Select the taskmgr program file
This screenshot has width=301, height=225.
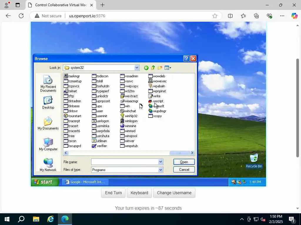point(72,76)
